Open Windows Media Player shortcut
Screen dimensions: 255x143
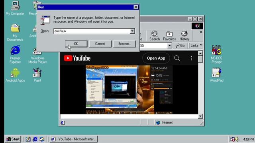pos(37,56)
